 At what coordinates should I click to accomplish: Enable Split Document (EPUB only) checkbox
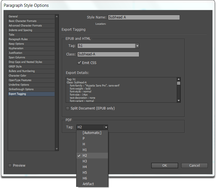(68, 108)
